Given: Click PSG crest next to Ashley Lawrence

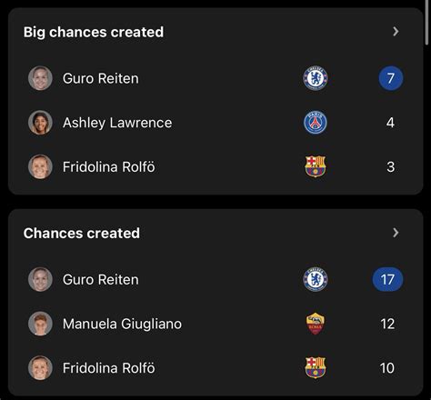Looking at the screenshot, I should 316,123.
